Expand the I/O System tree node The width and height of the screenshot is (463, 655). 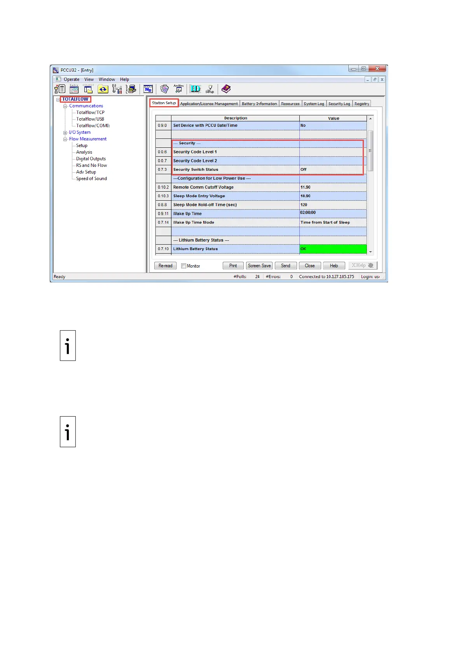[x=65, y=133]
